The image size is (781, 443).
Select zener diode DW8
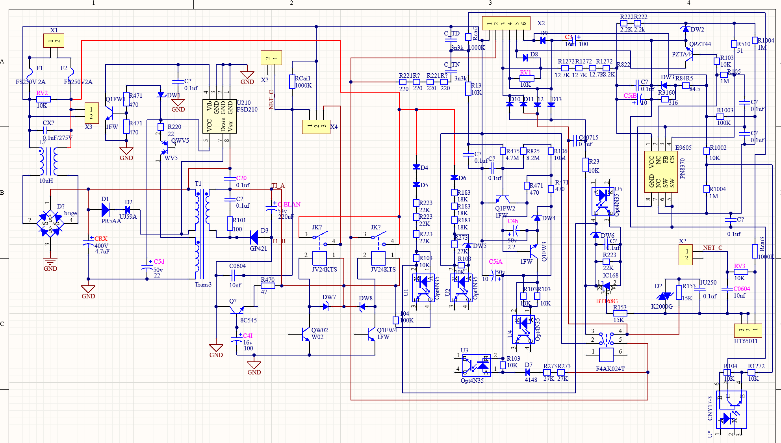pos(362,307)
